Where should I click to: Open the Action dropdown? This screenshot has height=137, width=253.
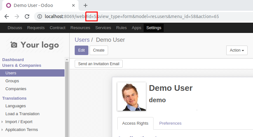[x=237, y=50]
